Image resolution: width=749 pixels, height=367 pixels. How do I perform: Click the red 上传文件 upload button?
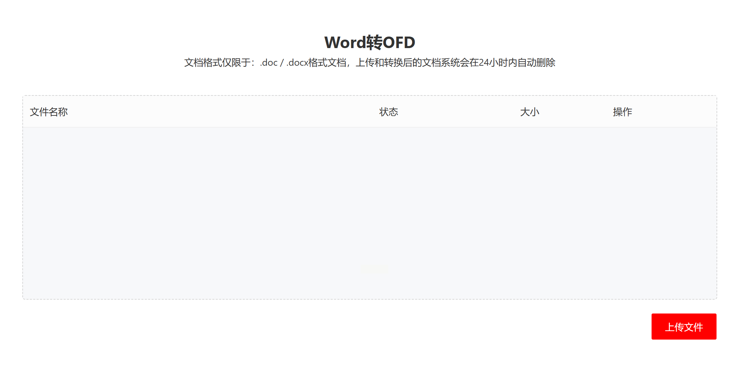click(683, 326)
